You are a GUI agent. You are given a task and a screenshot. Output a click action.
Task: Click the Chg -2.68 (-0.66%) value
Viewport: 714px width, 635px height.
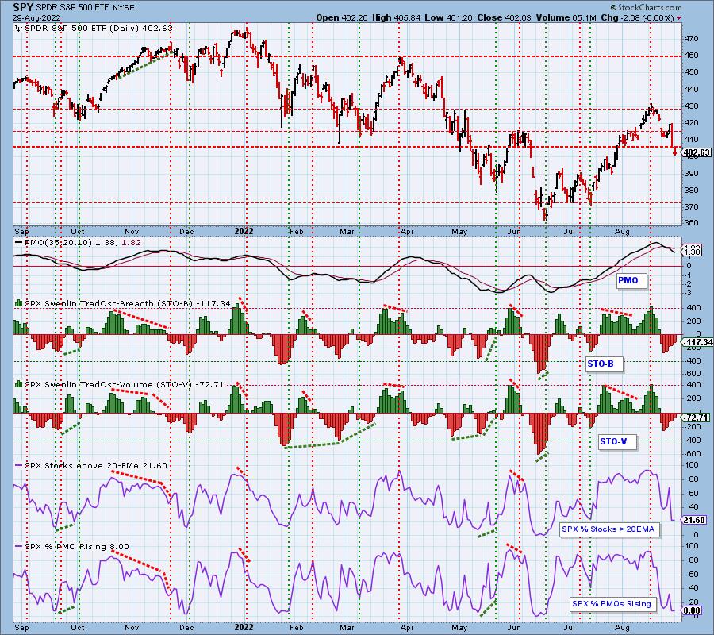tap(637, 17)
